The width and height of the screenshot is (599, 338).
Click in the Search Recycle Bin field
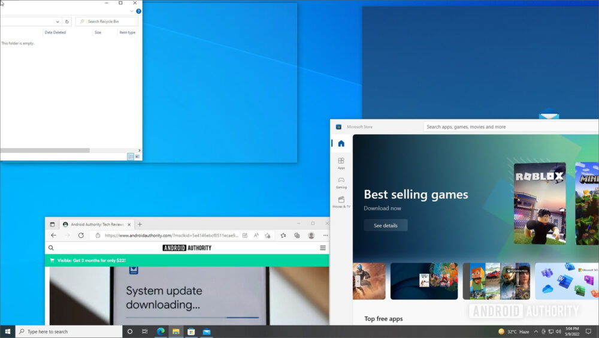[107, 22]
